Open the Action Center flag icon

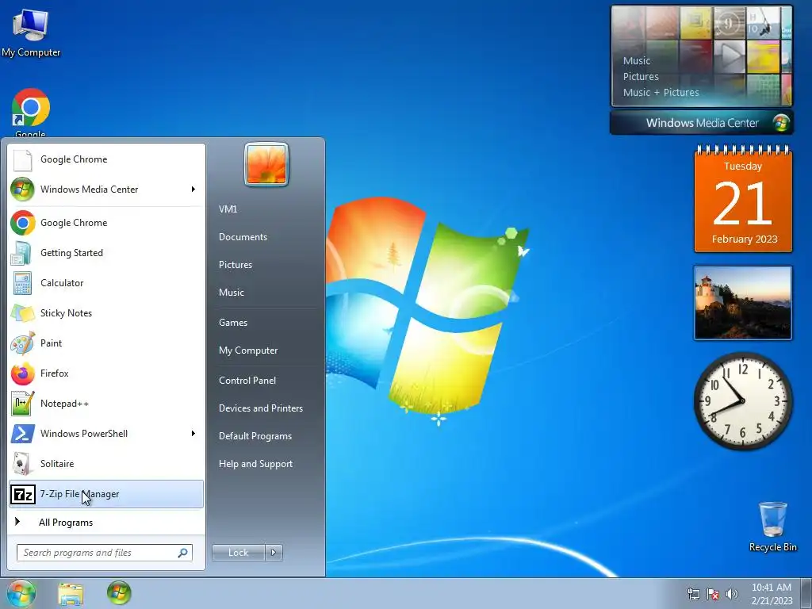point(713,594)
